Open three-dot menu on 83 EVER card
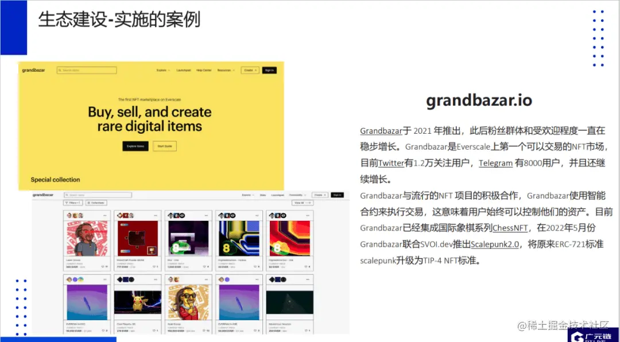Image resolution: width=620 pixels, height=342 pixels. 308,216
